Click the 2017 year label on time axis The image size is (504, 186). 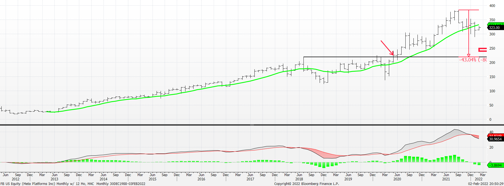tap(250, 179)
